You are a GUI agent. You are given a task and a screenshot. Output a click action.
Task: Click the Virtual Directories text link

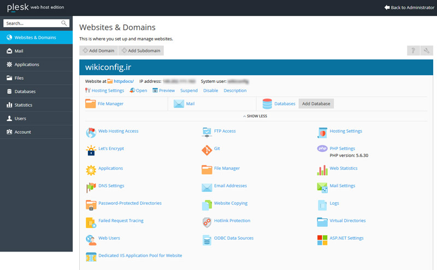tap(347, 220)
